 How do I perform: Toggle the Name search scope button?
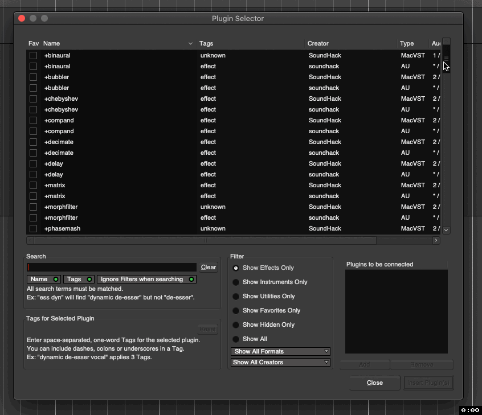click(43, 279)
